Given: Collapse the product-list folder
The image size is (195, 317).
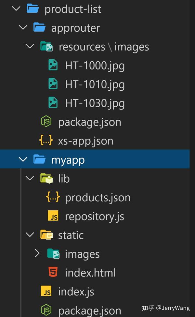Looking at the screenshot, I should coord(16,9).
